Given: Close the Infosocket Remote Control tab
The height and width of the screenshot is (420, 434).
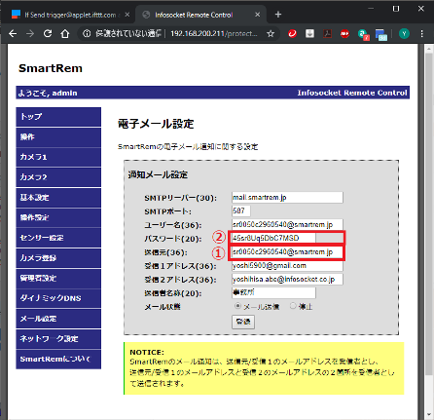Looking at the screenshot, I should pyautogui.click(x=257, y=15).
